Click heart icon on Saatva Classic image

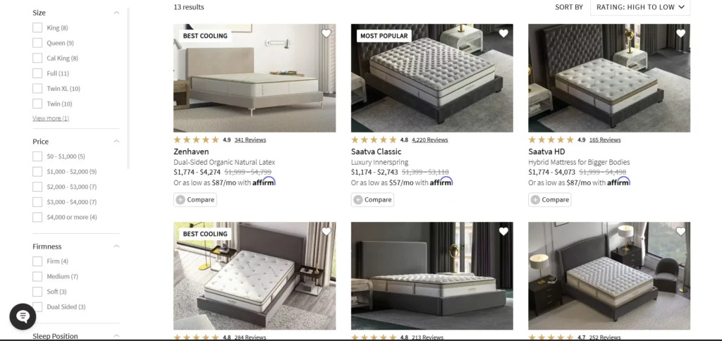click(503, 34)
